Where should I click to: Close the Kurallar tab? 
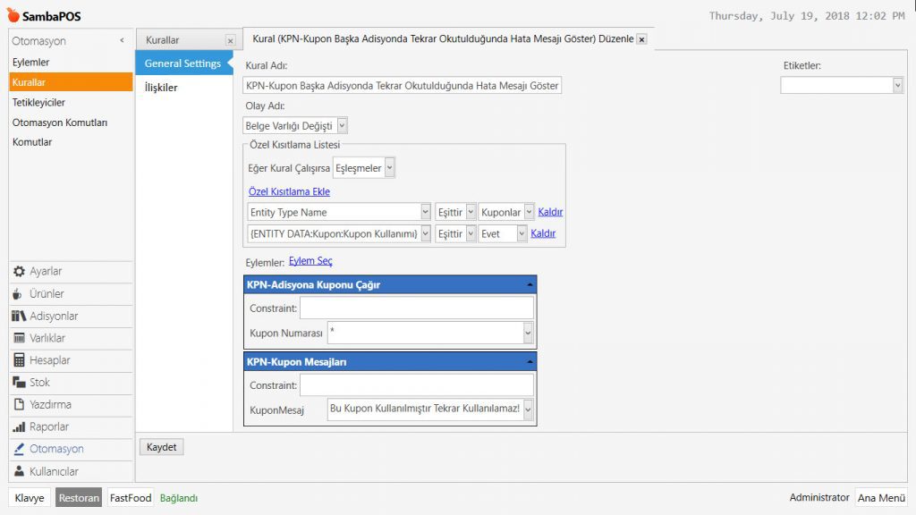(230, 40)
